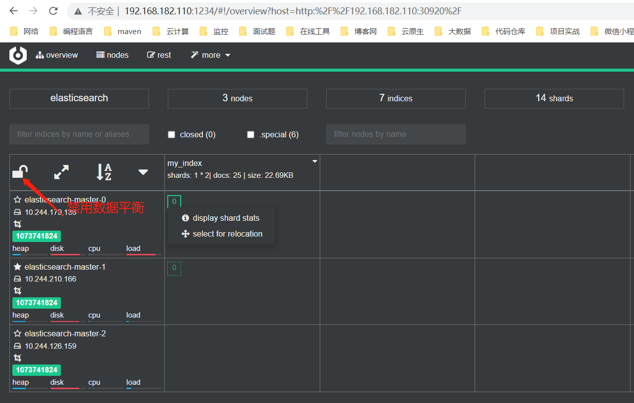Click the browser back arrow
Image resolution: width=634 pixels, height=403 pixels.
pos(13,11)
